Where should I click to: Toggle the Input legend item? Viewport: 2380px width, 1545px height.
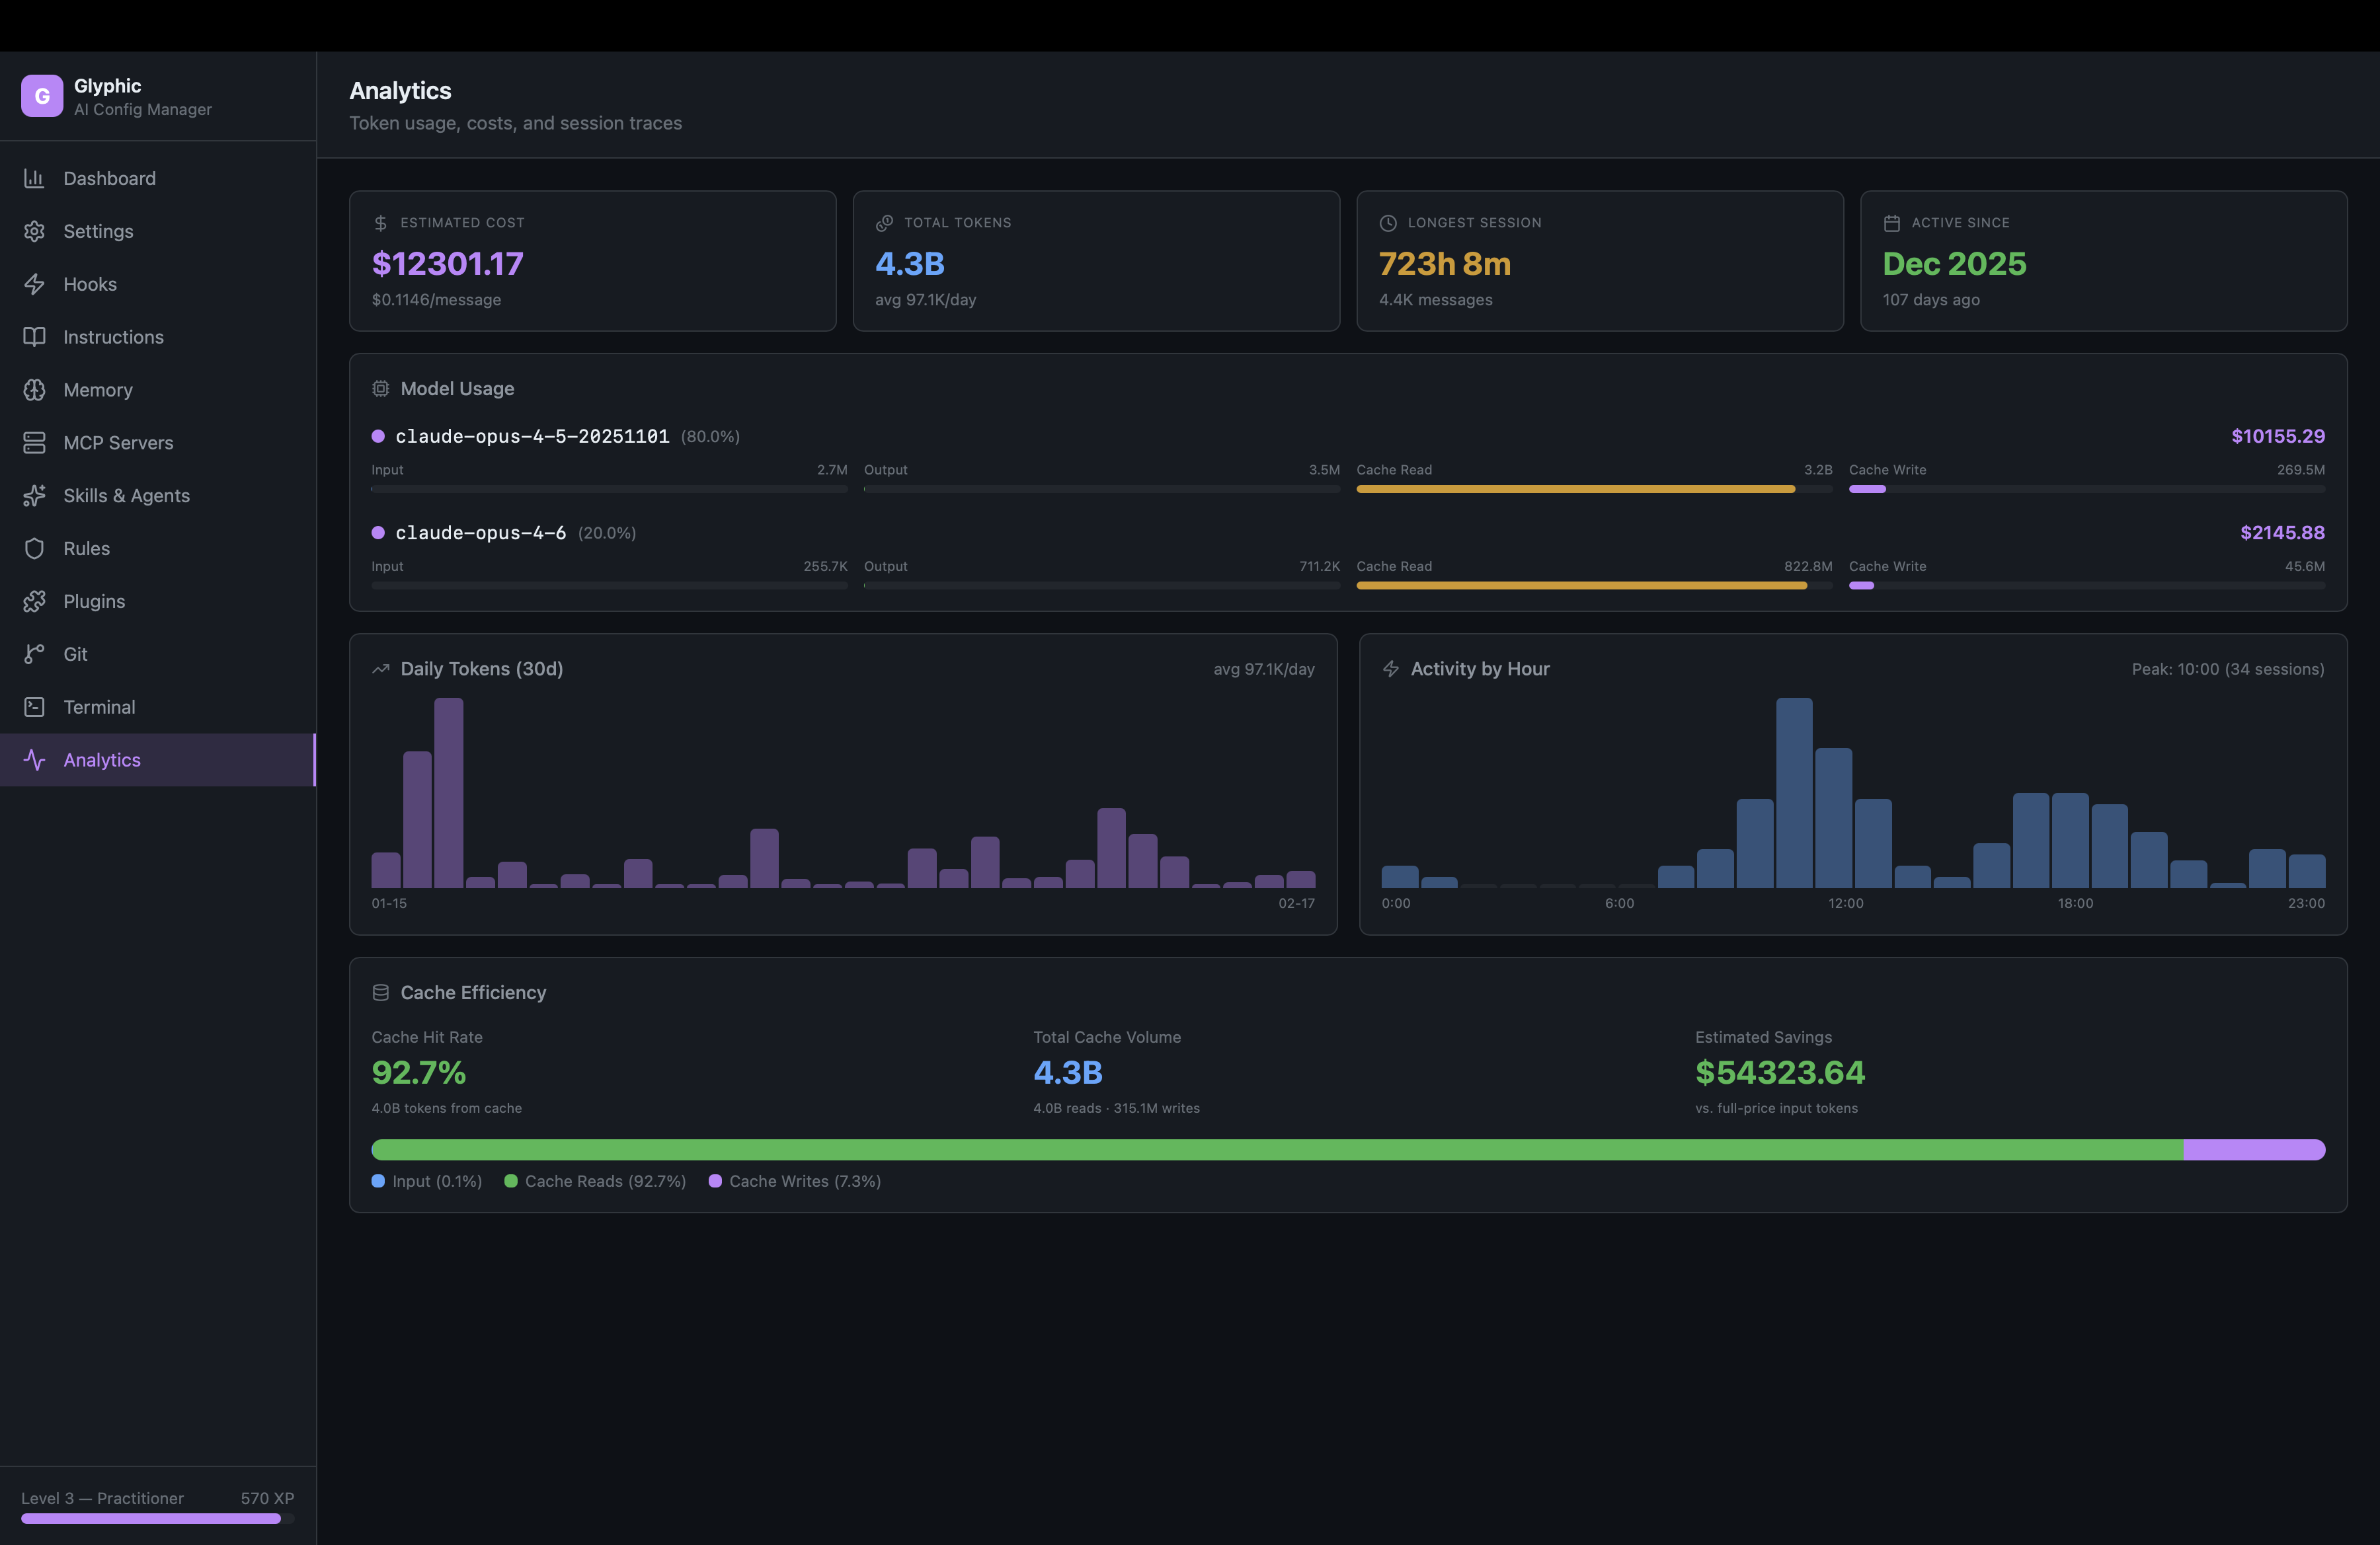click(427, 1182)
